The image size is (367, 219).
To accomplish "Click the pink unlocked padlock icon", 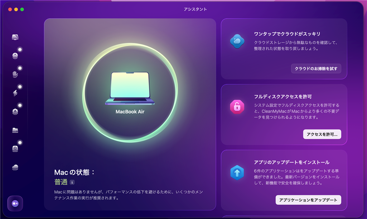I will (x=237, y=107).
